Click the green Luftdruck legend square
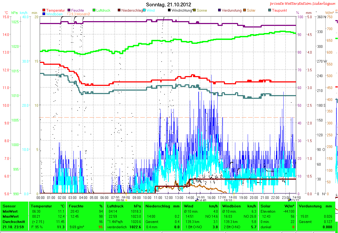Screen dimensions: 338x233 pos(94,10)
